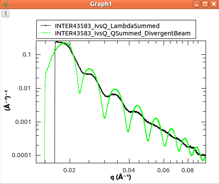Click the 0.01 y-axis tick label
Screen dimensions: 219x184
[x=25, y=88]
